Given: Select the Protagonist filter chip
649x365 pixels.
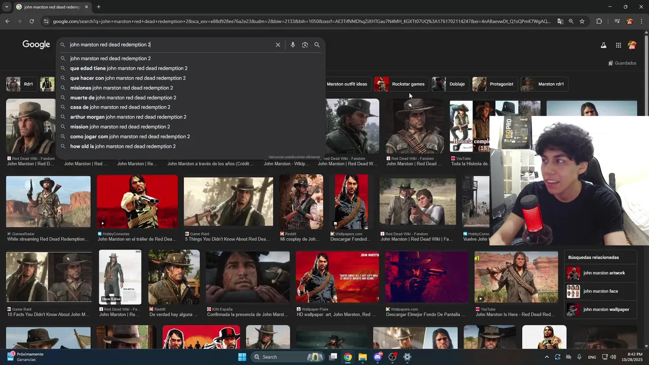Looking at the screenshot, I should (x=495, y=84).
